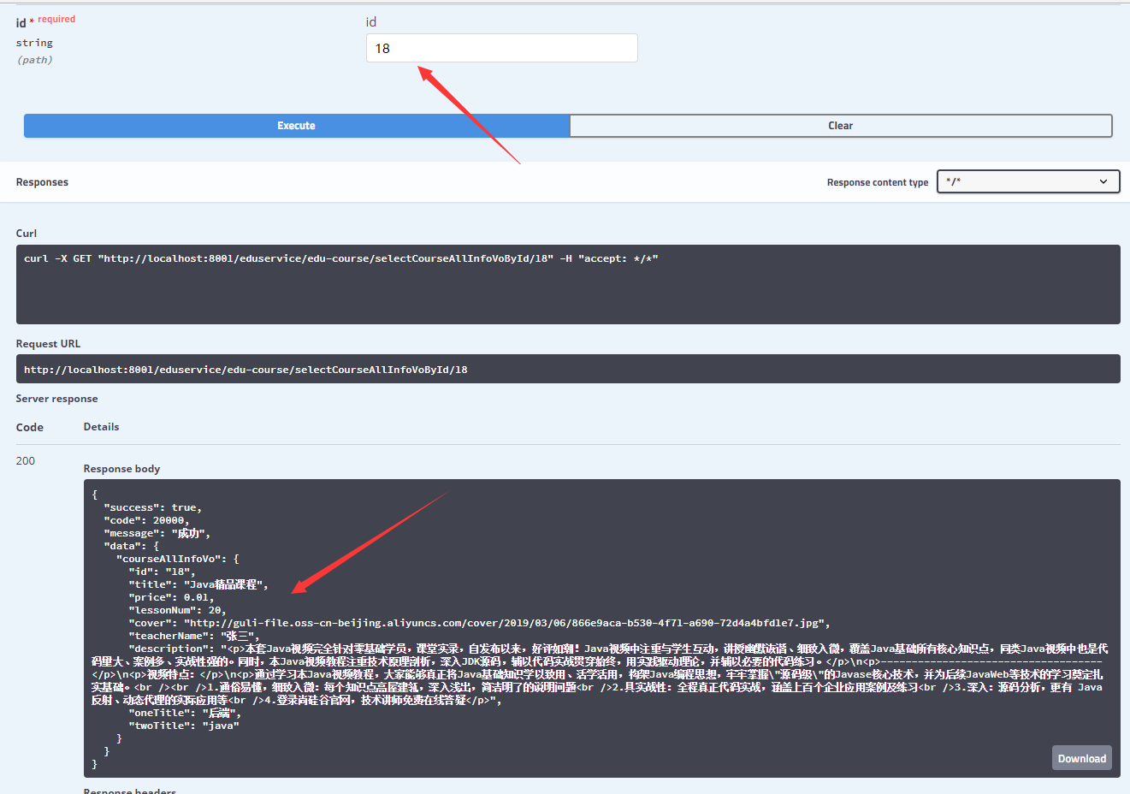The width and height of the screenshot is (1130, 794).
Task: Click the "code": 20000 line
Action: tap(147, 520)
